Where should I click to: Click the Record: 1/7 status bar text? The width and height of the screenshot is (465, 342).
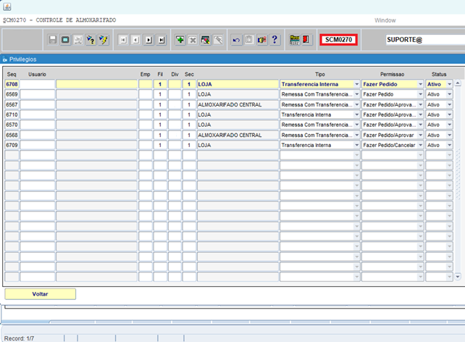[x=19, y=338]
